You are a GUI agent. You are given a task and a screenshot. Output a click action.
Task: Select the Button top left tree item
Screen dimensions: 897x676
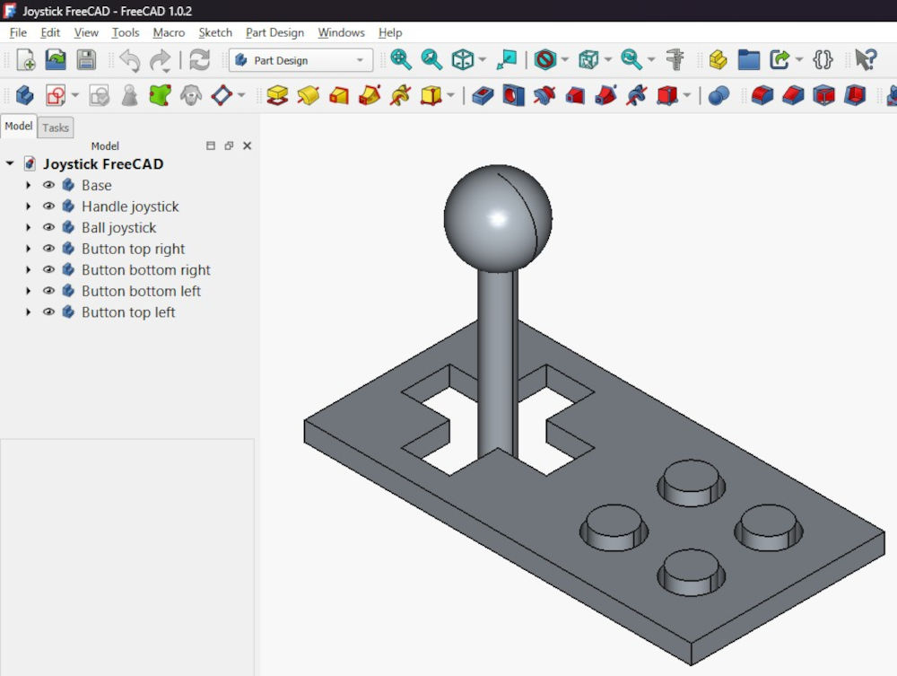(x=128, y=312)
